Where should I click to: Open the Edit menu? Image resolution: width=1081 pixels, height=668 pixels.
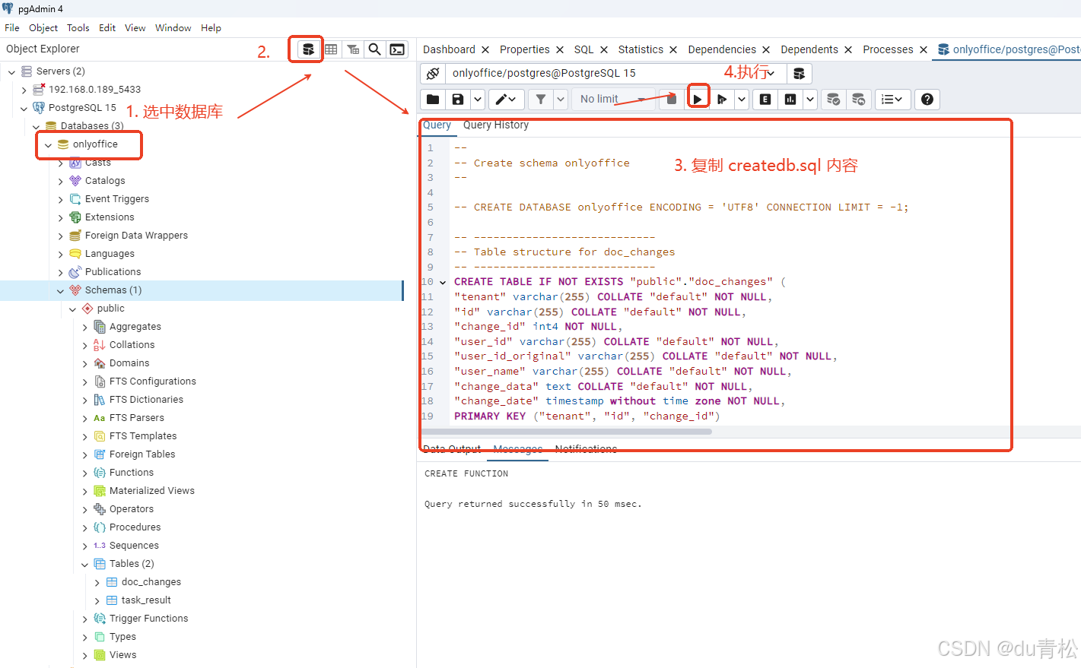[x=107, y=28]
